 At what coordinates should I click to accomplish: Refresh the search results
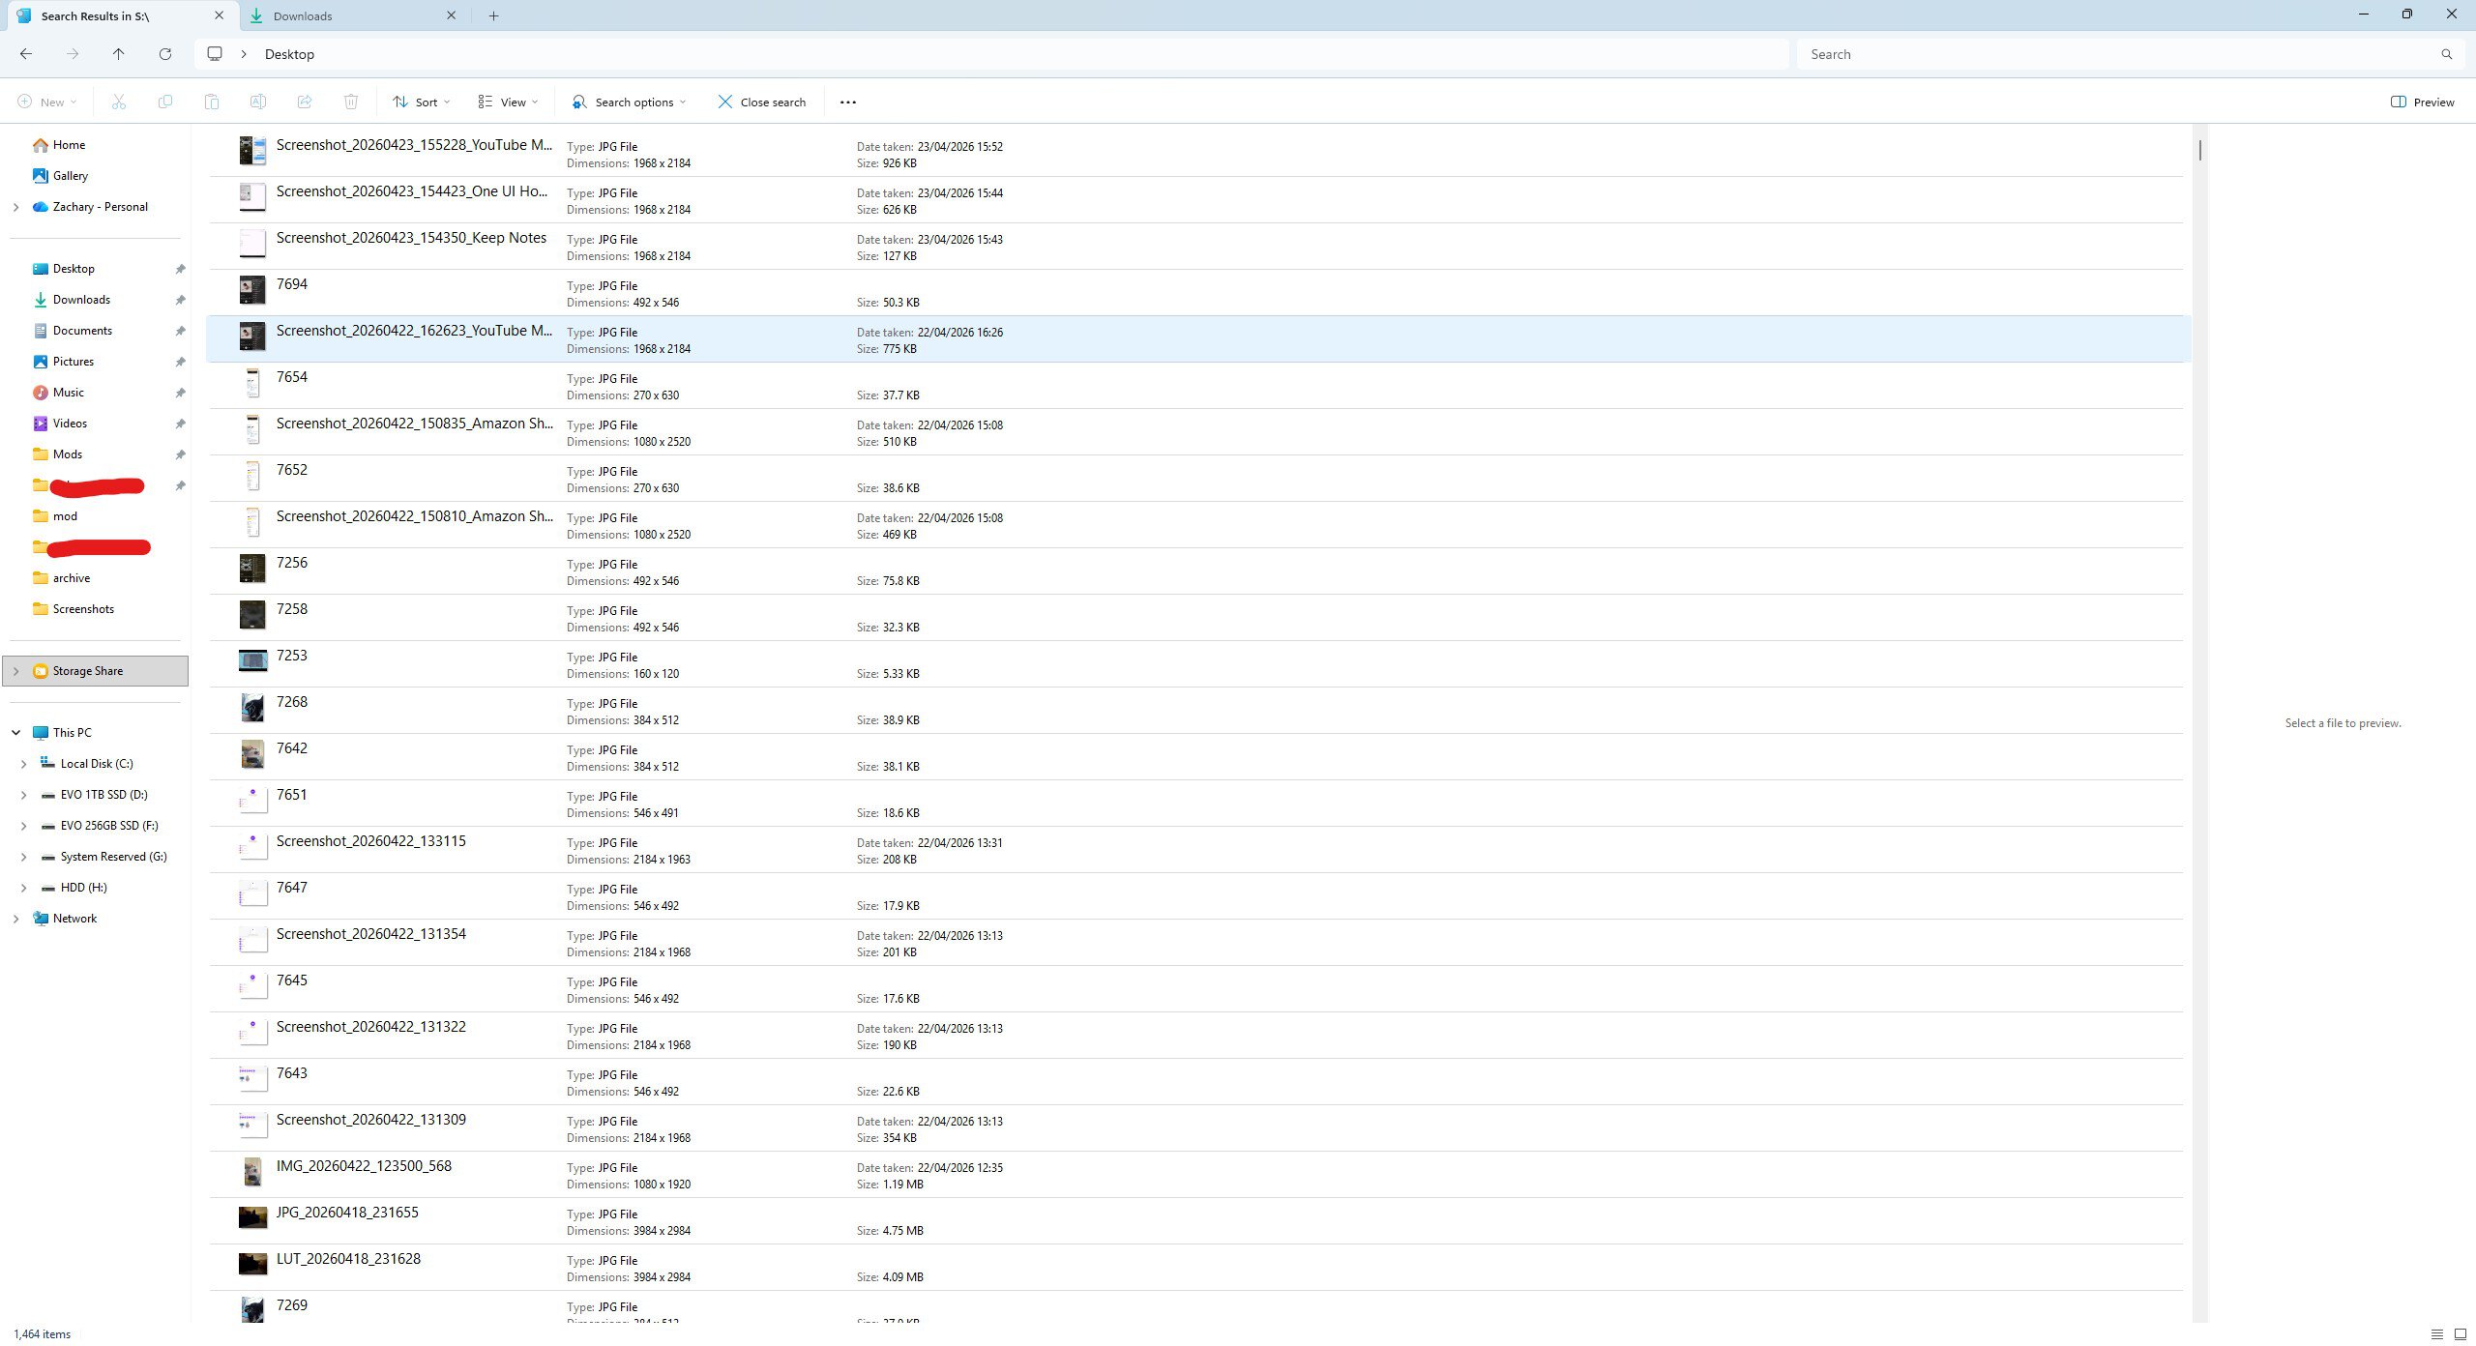[165, 54]
